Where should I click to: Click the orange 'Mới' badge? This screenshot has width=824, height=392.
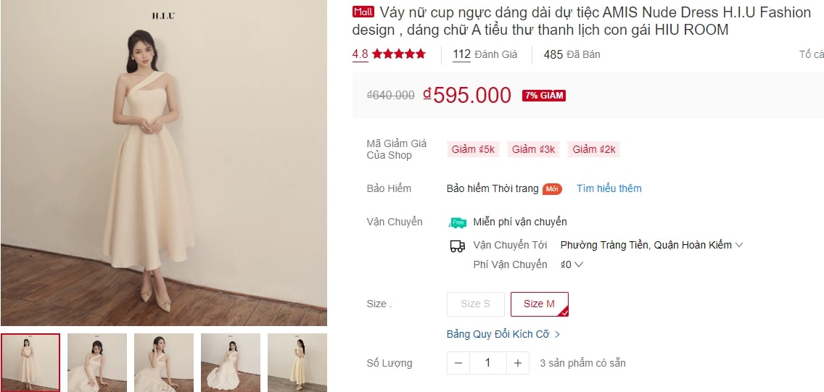tap(552, 189)
